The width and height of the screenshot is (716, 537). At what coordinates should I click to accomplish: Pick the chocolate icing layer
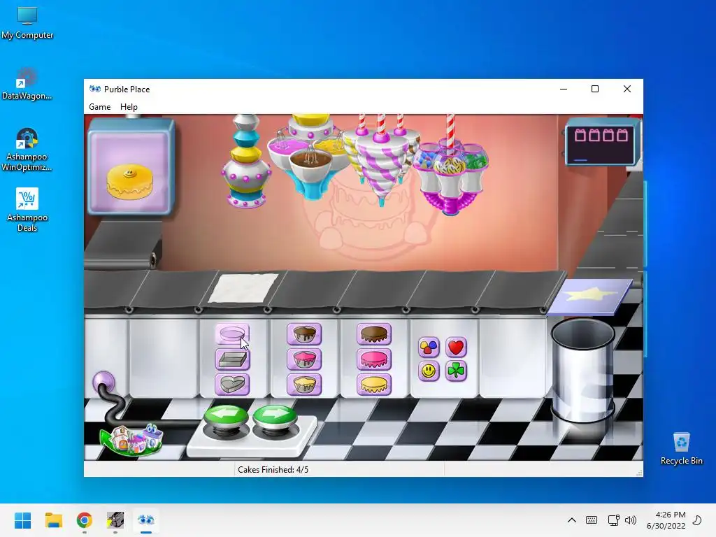pyautogui.click(x=374, y=334)
